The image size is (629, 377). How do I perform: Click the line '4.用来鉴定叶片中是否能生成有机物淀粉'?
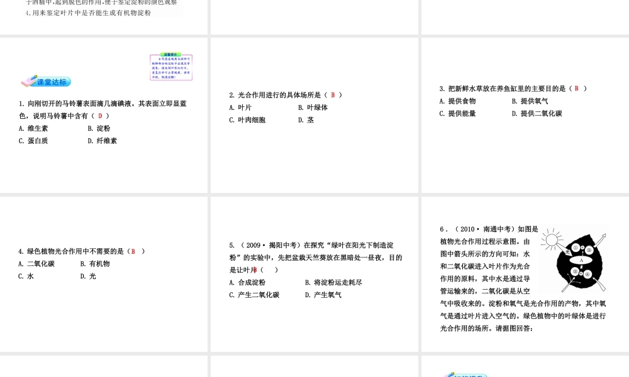88,13
